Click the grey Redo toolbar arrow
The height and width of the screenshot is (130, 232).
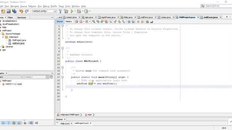(x=27, y=11)
